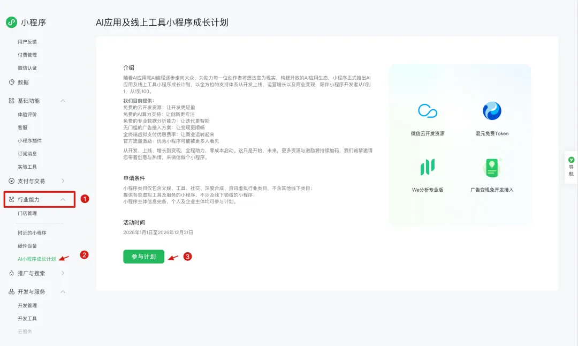Click the 广告变现免开发接入 bulb icon
Image resolution: width=578 pixels, height=346 pixels.
click(492, 167)
